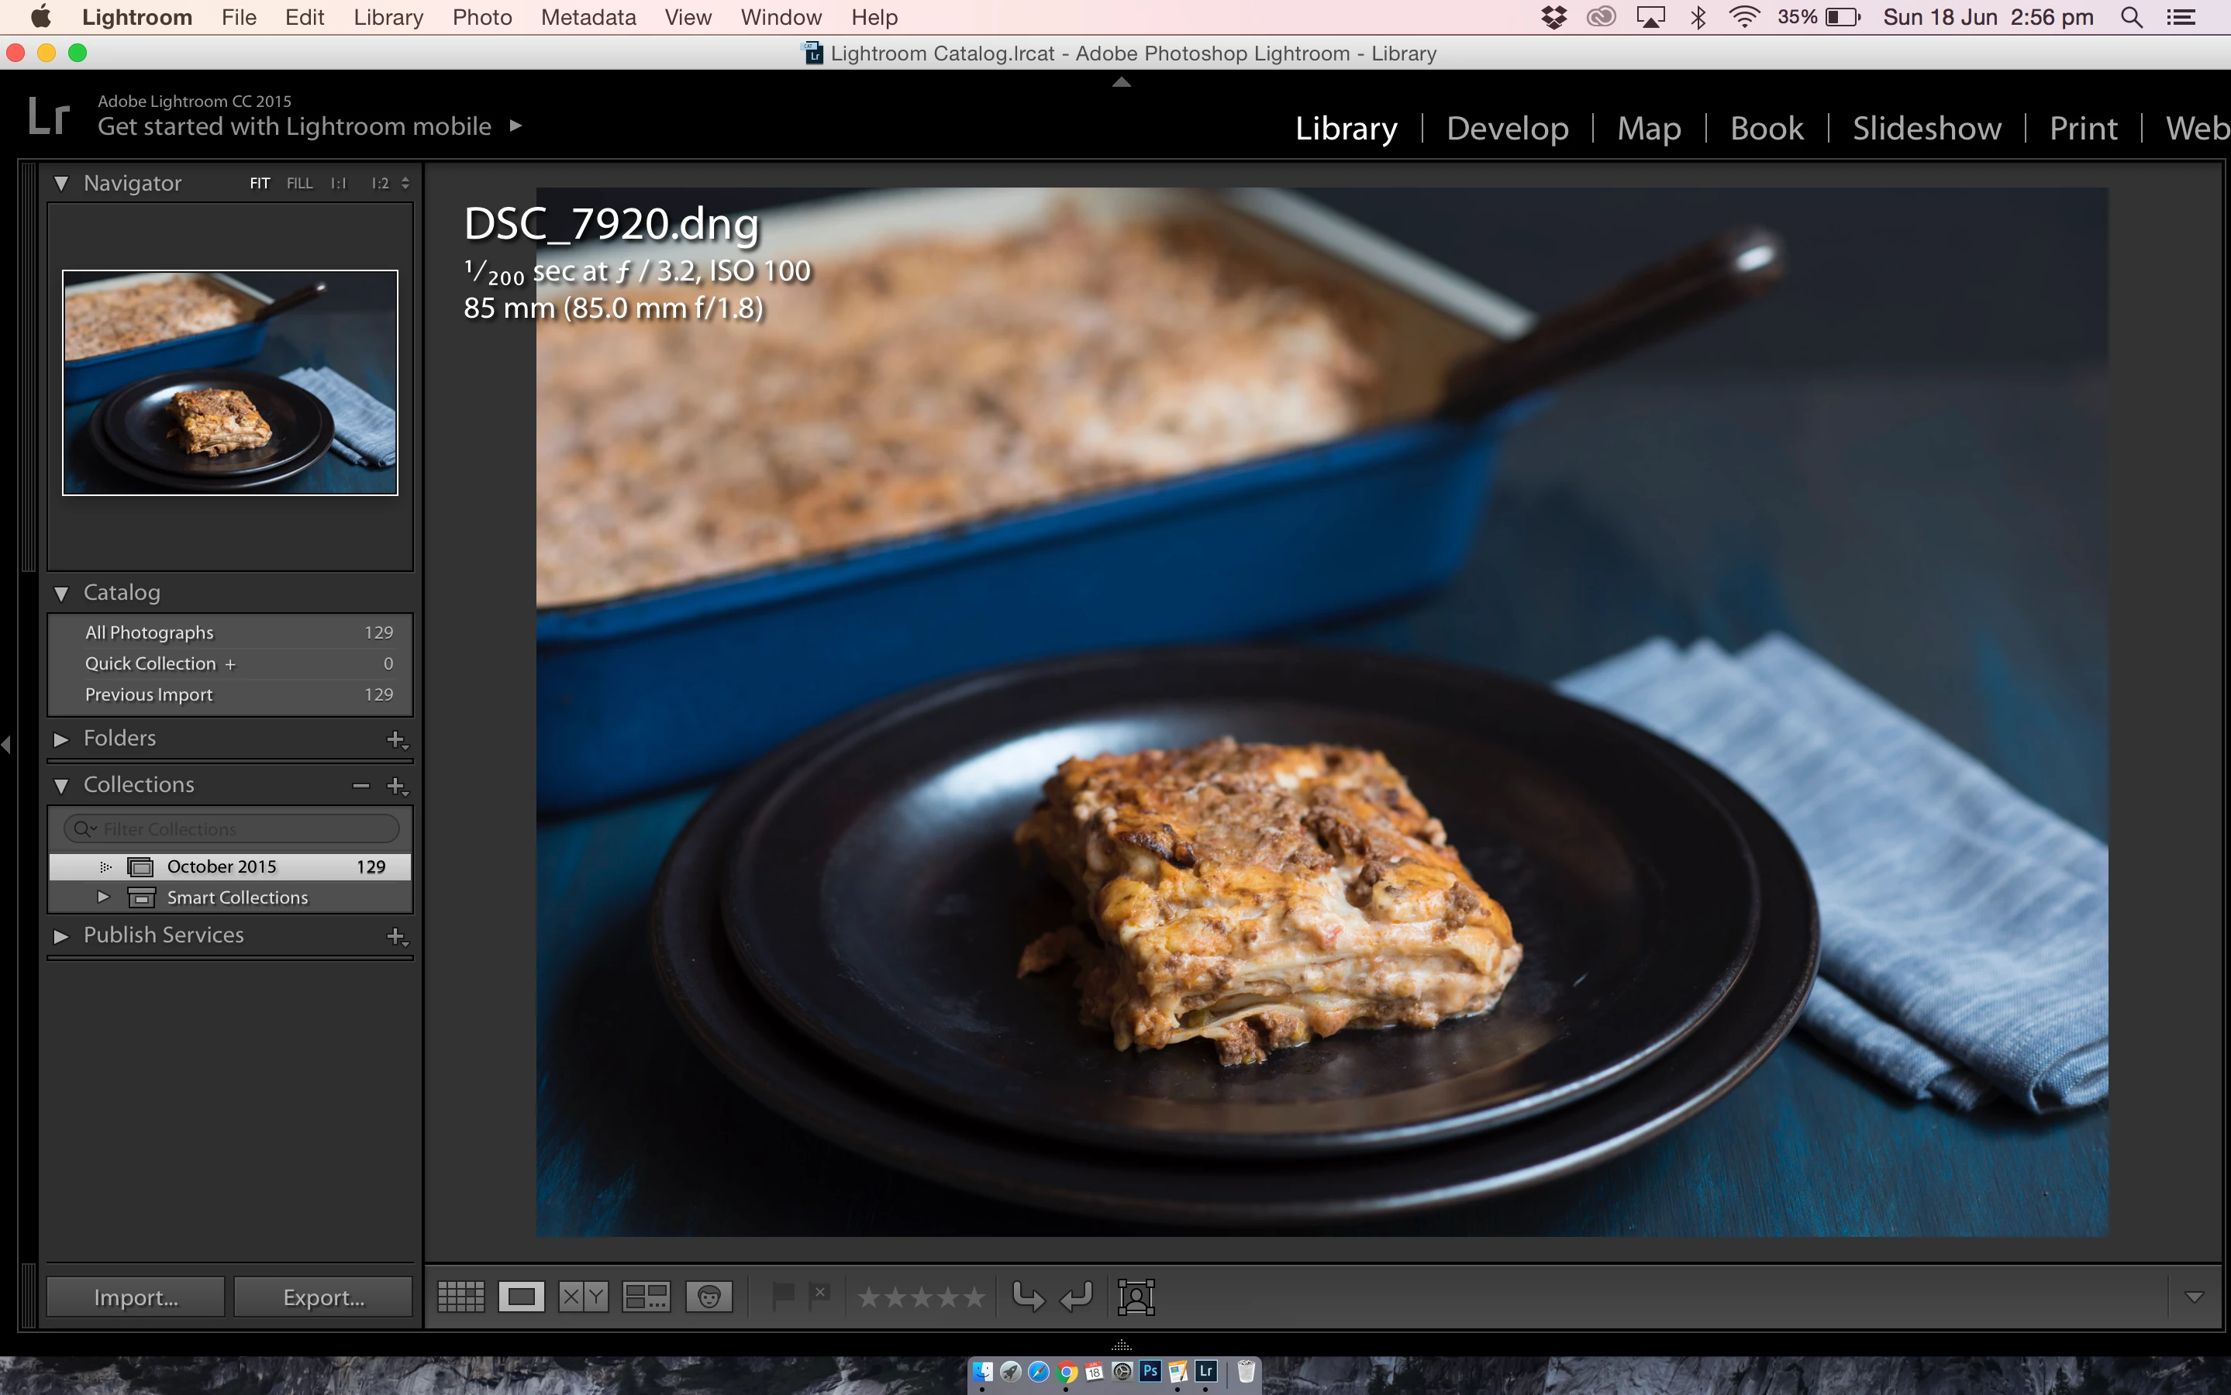Click the minus icon in the Collections header

point(360,785)
